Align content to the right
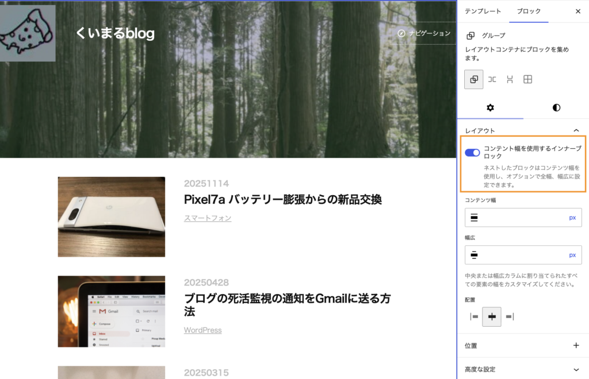This screenshot has width=589, height=379. click(510, 317)
